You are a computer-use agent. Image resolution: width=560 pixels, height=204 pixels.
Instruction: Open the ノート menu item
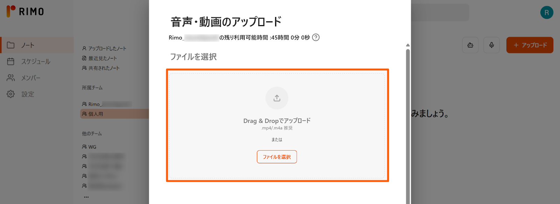[28, 45]
